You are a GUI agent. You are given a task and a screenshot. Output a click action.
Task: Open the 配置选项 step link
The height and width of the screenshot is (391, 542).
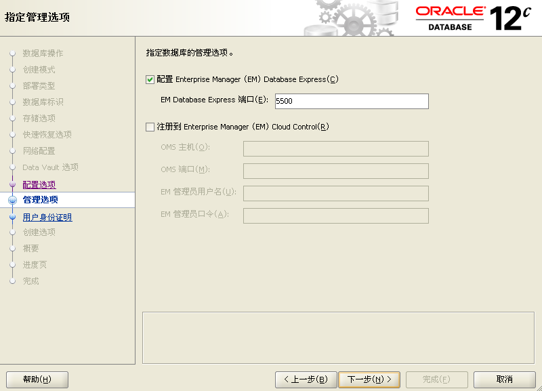pos(39,184)
